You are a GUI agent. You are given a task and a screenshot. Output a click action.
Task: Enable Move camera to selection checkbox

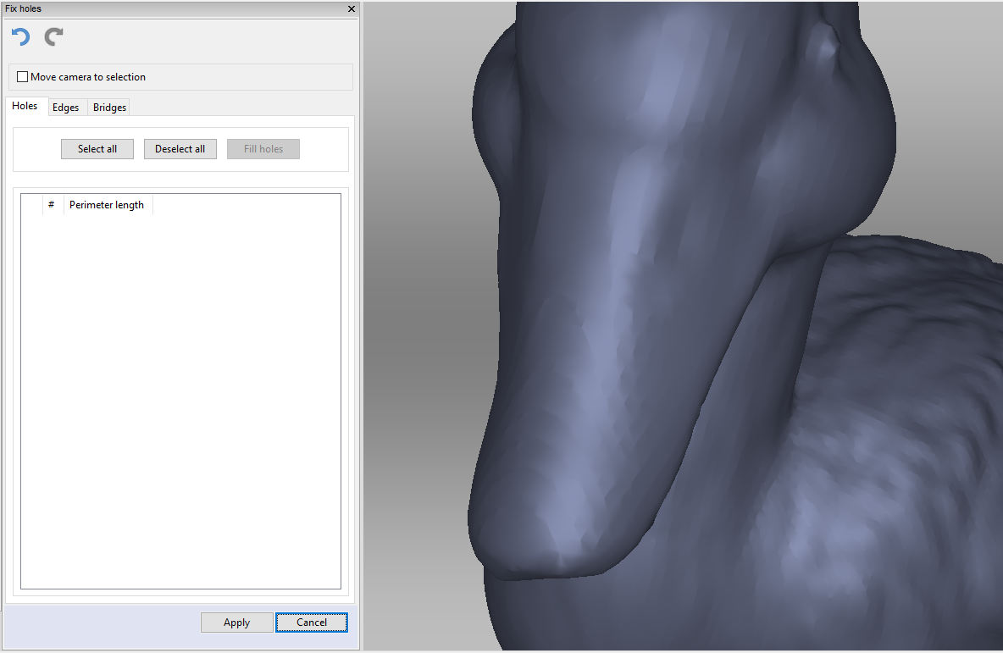coord(23,77)
